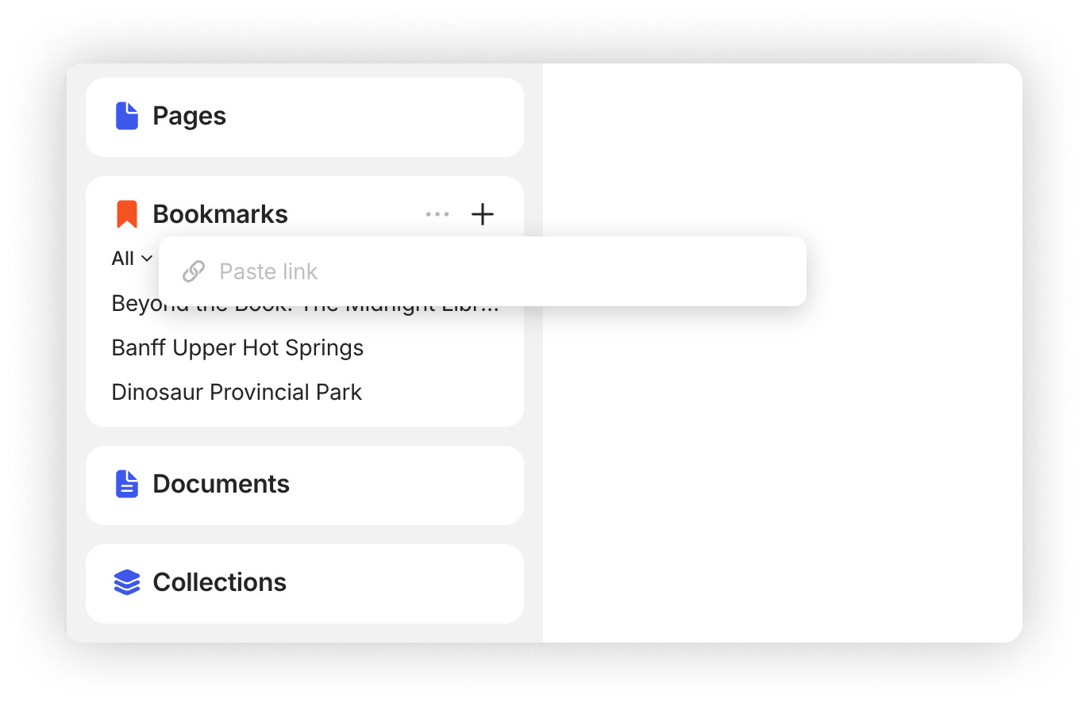
Task: Select the Dinosaur Provincial Park bookmark
Action: point(237,392)
